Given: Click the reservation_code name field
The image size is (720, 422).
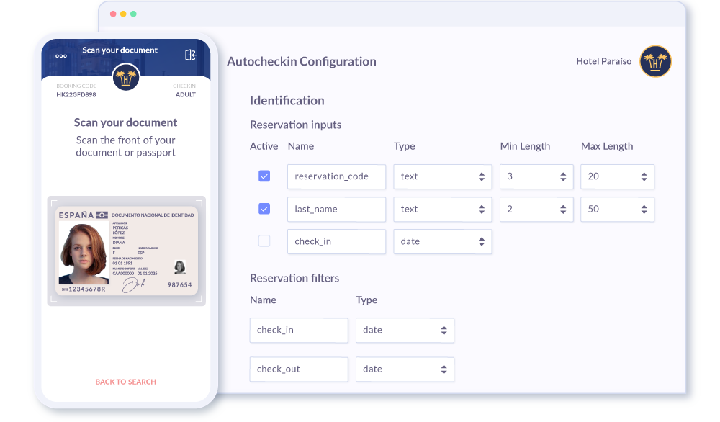Looking at the screenshot, I should pyautogui.click(x=336, y=176).
